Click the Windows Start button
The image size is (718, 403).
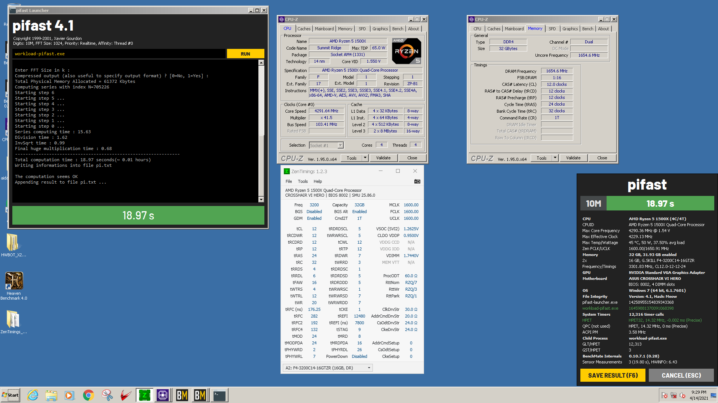[10, 395]
